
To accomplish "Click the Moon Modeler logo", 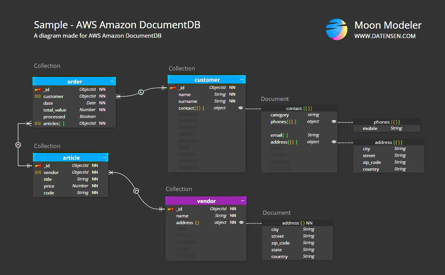I will click(337, 29).
